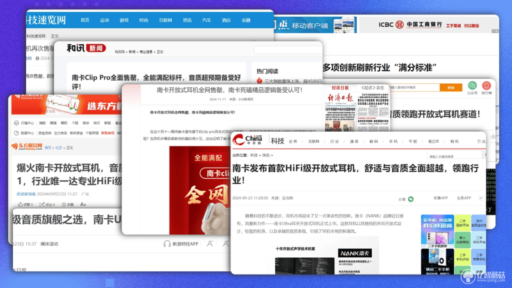Open 通信 in 中华网 科技 navigation
Screen dimensions: 512x288
pyautogui.click(x=354, y=141)
